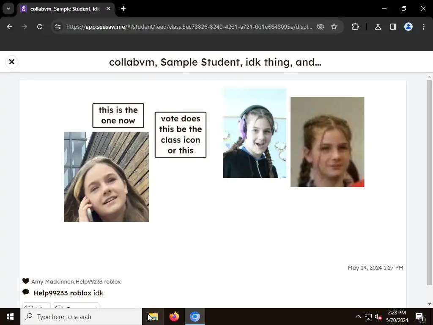Click commenter name Help99233 roblox
The height and width of the screenshot is (325, 433).
[x=62, y=293]
